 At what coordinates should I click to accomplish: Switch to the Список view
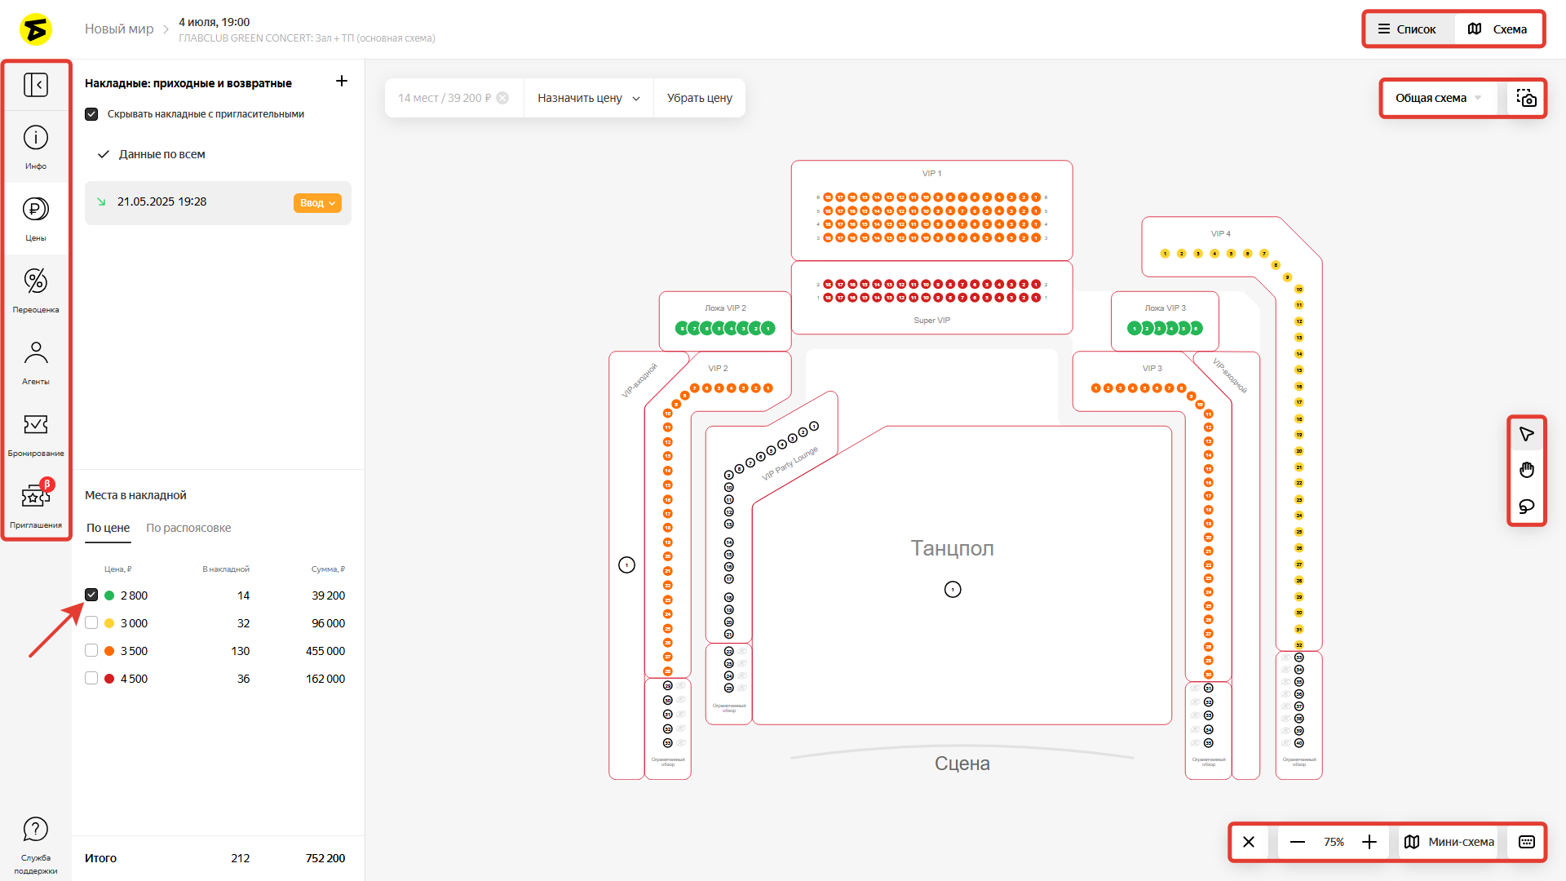(x=1407, y=29)
